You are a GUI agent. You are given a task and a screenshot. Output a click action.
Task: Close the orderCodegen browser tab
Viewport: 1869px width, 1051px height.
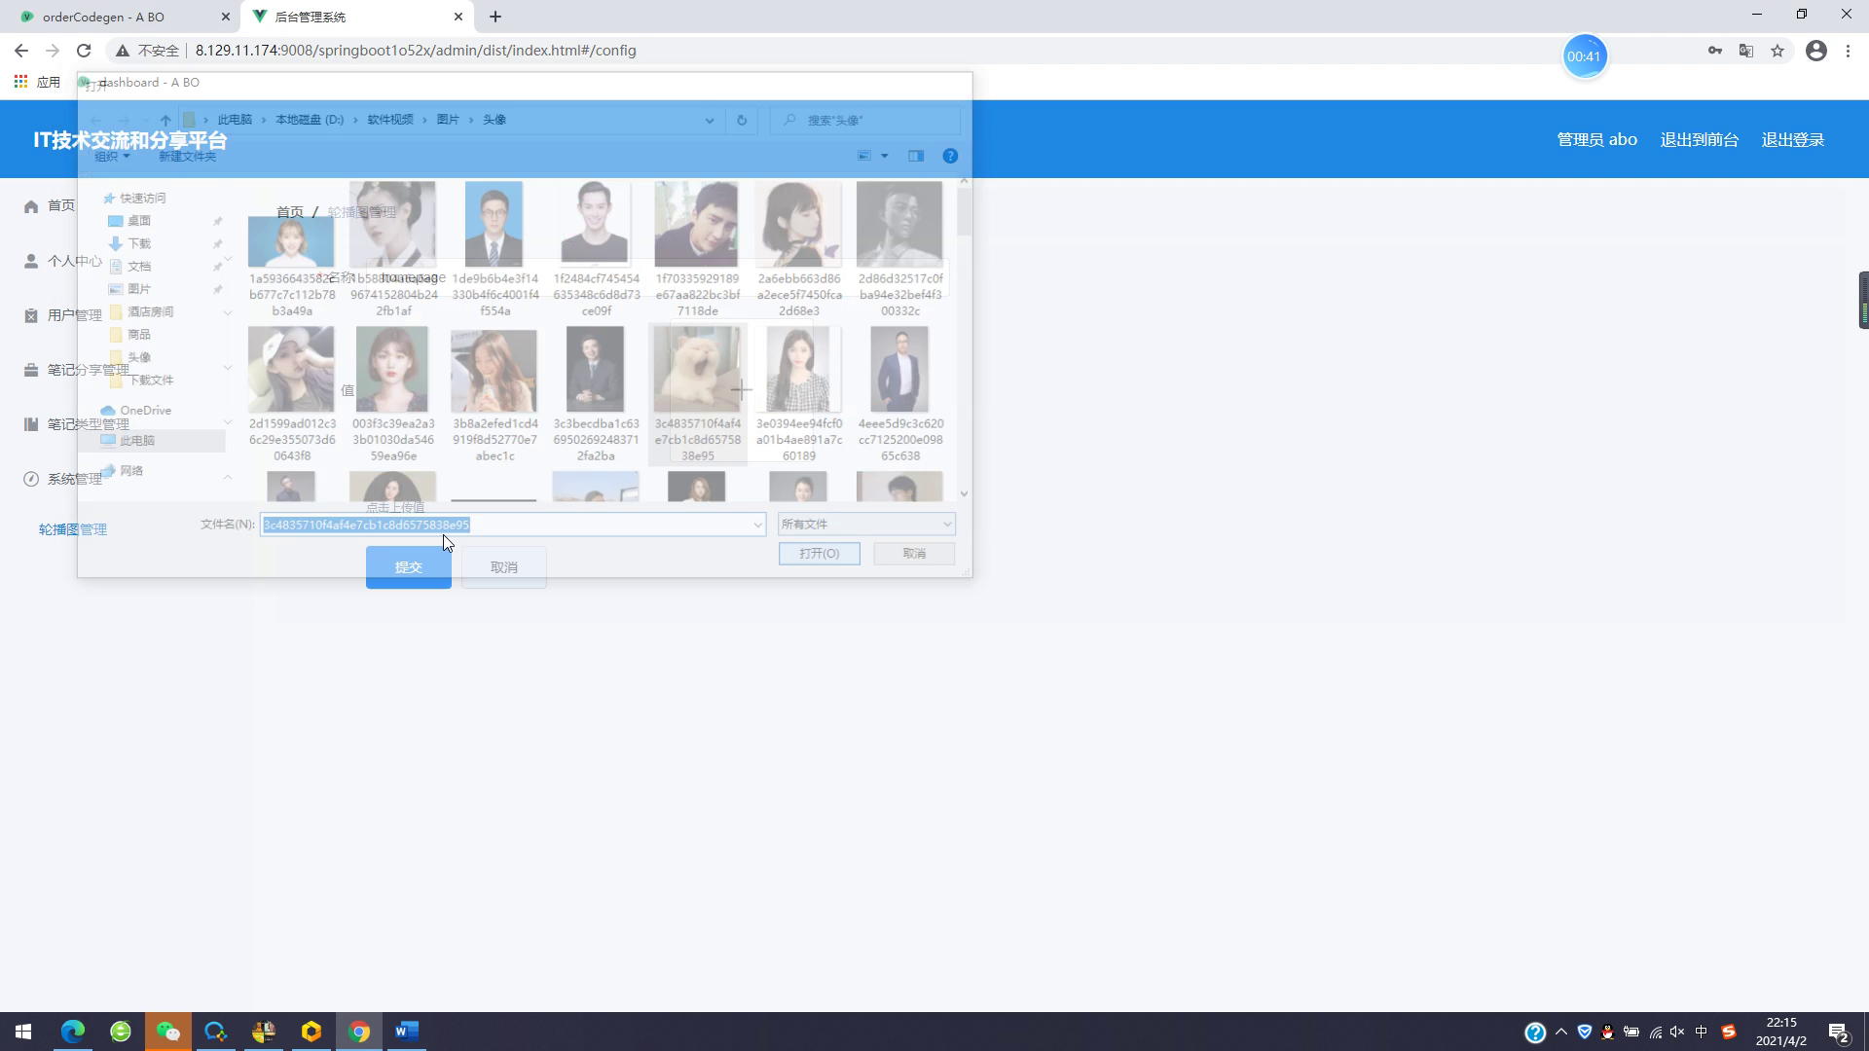226,17
